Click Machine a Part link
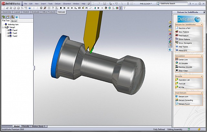 pos(184,28)
